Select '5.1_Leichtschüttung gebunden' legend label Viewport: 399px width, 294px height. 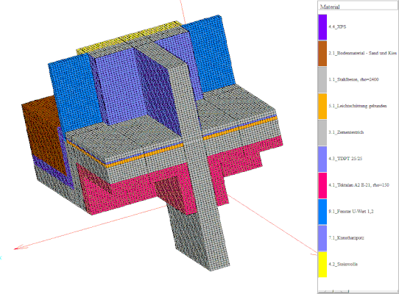[x=358, y=106]
